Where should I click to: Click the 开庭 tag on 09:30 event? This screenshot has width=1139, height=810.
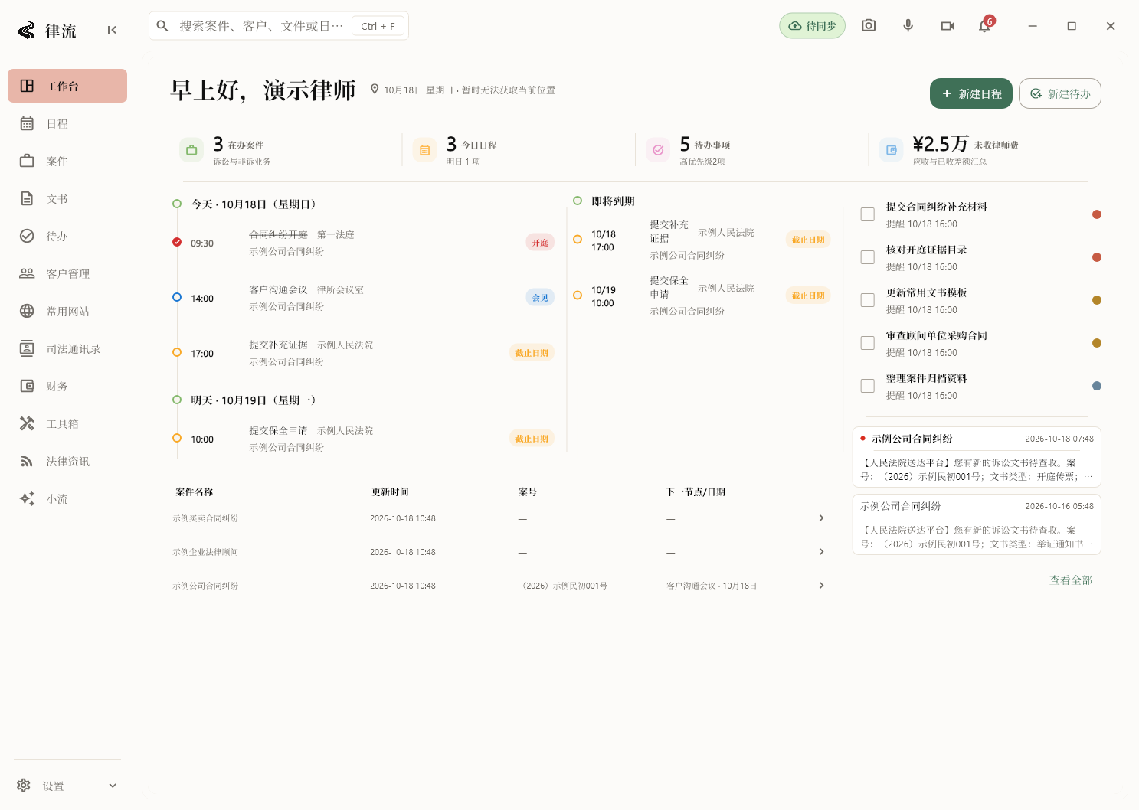(x=540, y=243)
